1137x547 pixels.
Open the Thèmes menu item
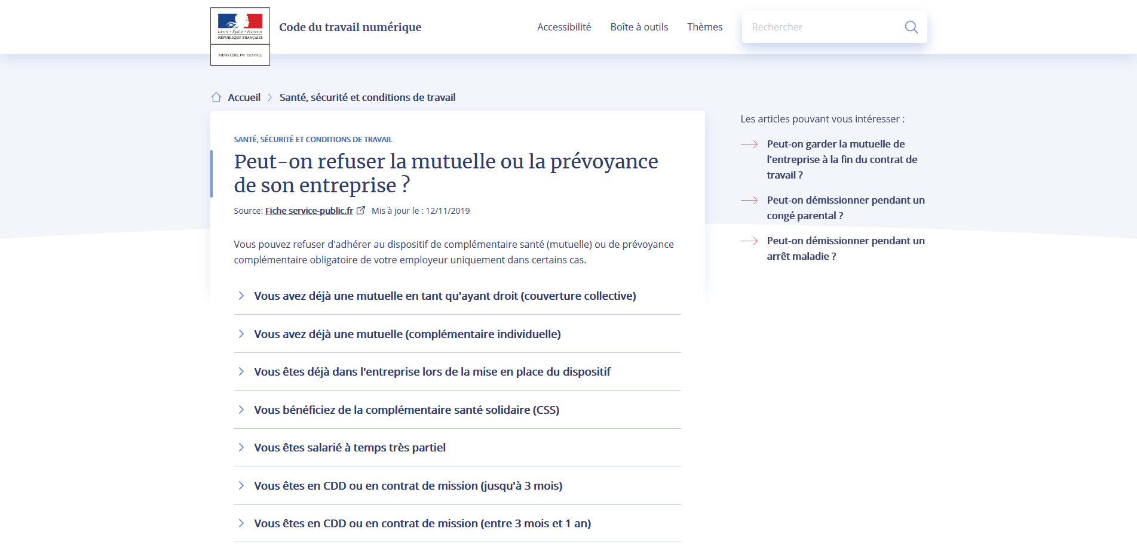point(704,27)
